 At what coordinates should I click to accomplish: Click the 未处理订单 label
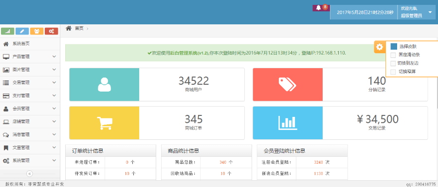click(x=88, y=162)
